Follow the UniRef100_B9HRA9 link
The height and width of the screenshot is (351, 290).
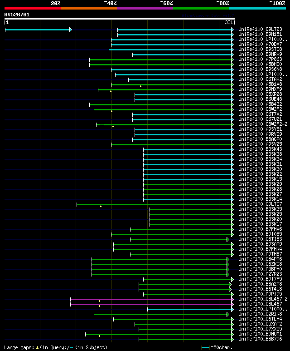260,54
